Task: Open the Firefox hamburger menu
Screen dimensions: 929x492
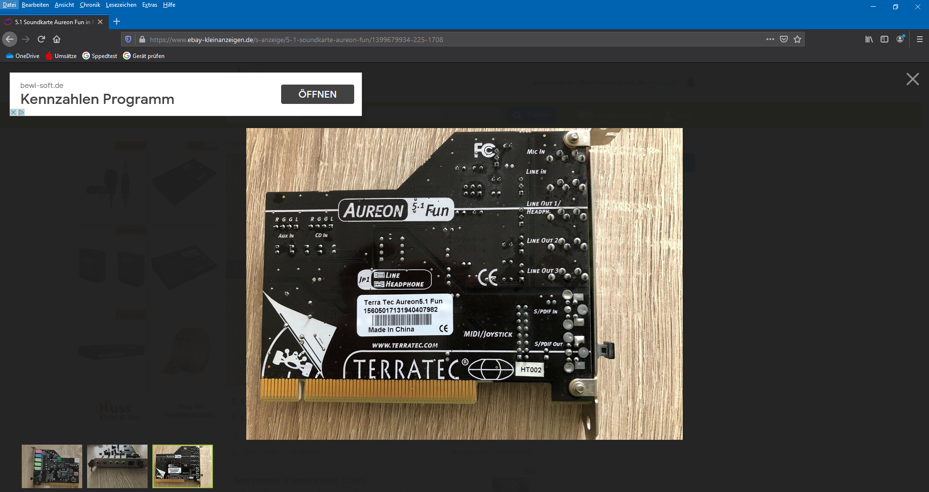Action: [x=920, y=39]
